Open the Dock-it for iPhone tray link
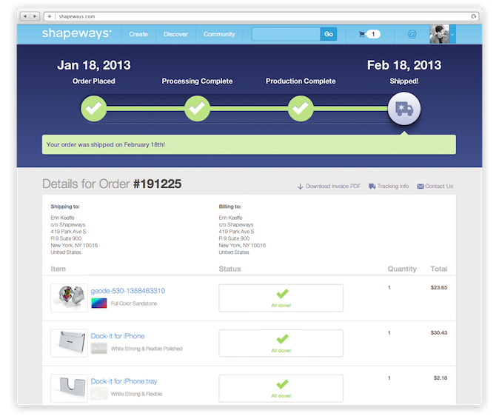 124,381
